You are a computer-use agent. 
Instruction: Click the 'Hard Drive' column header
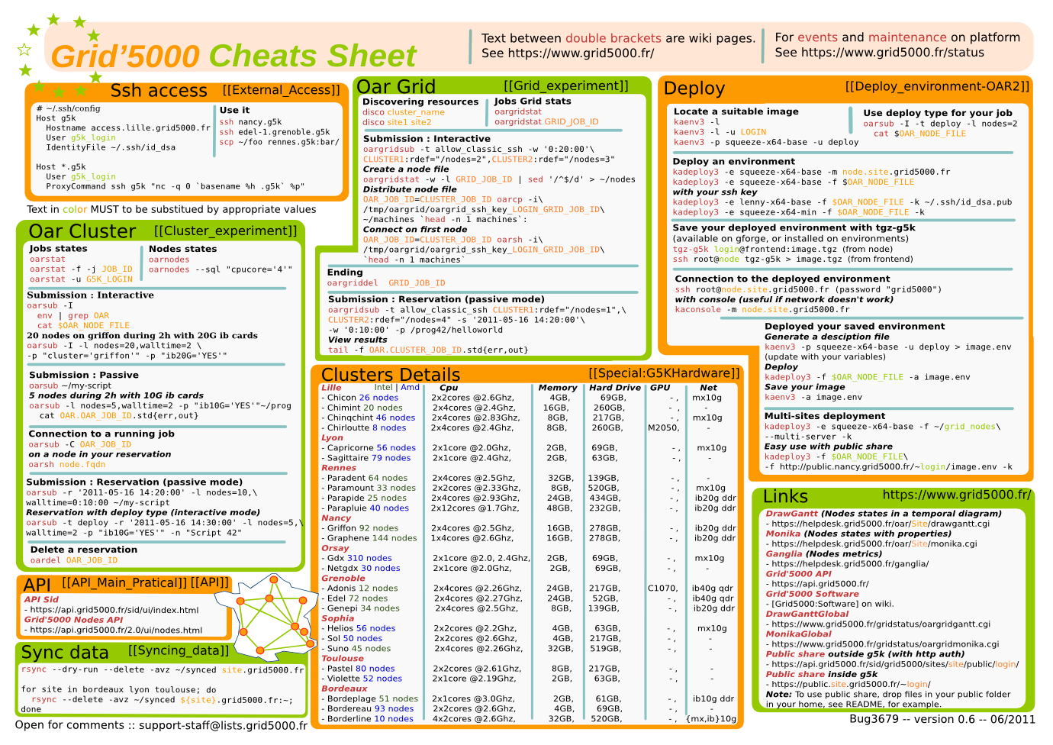615,388
